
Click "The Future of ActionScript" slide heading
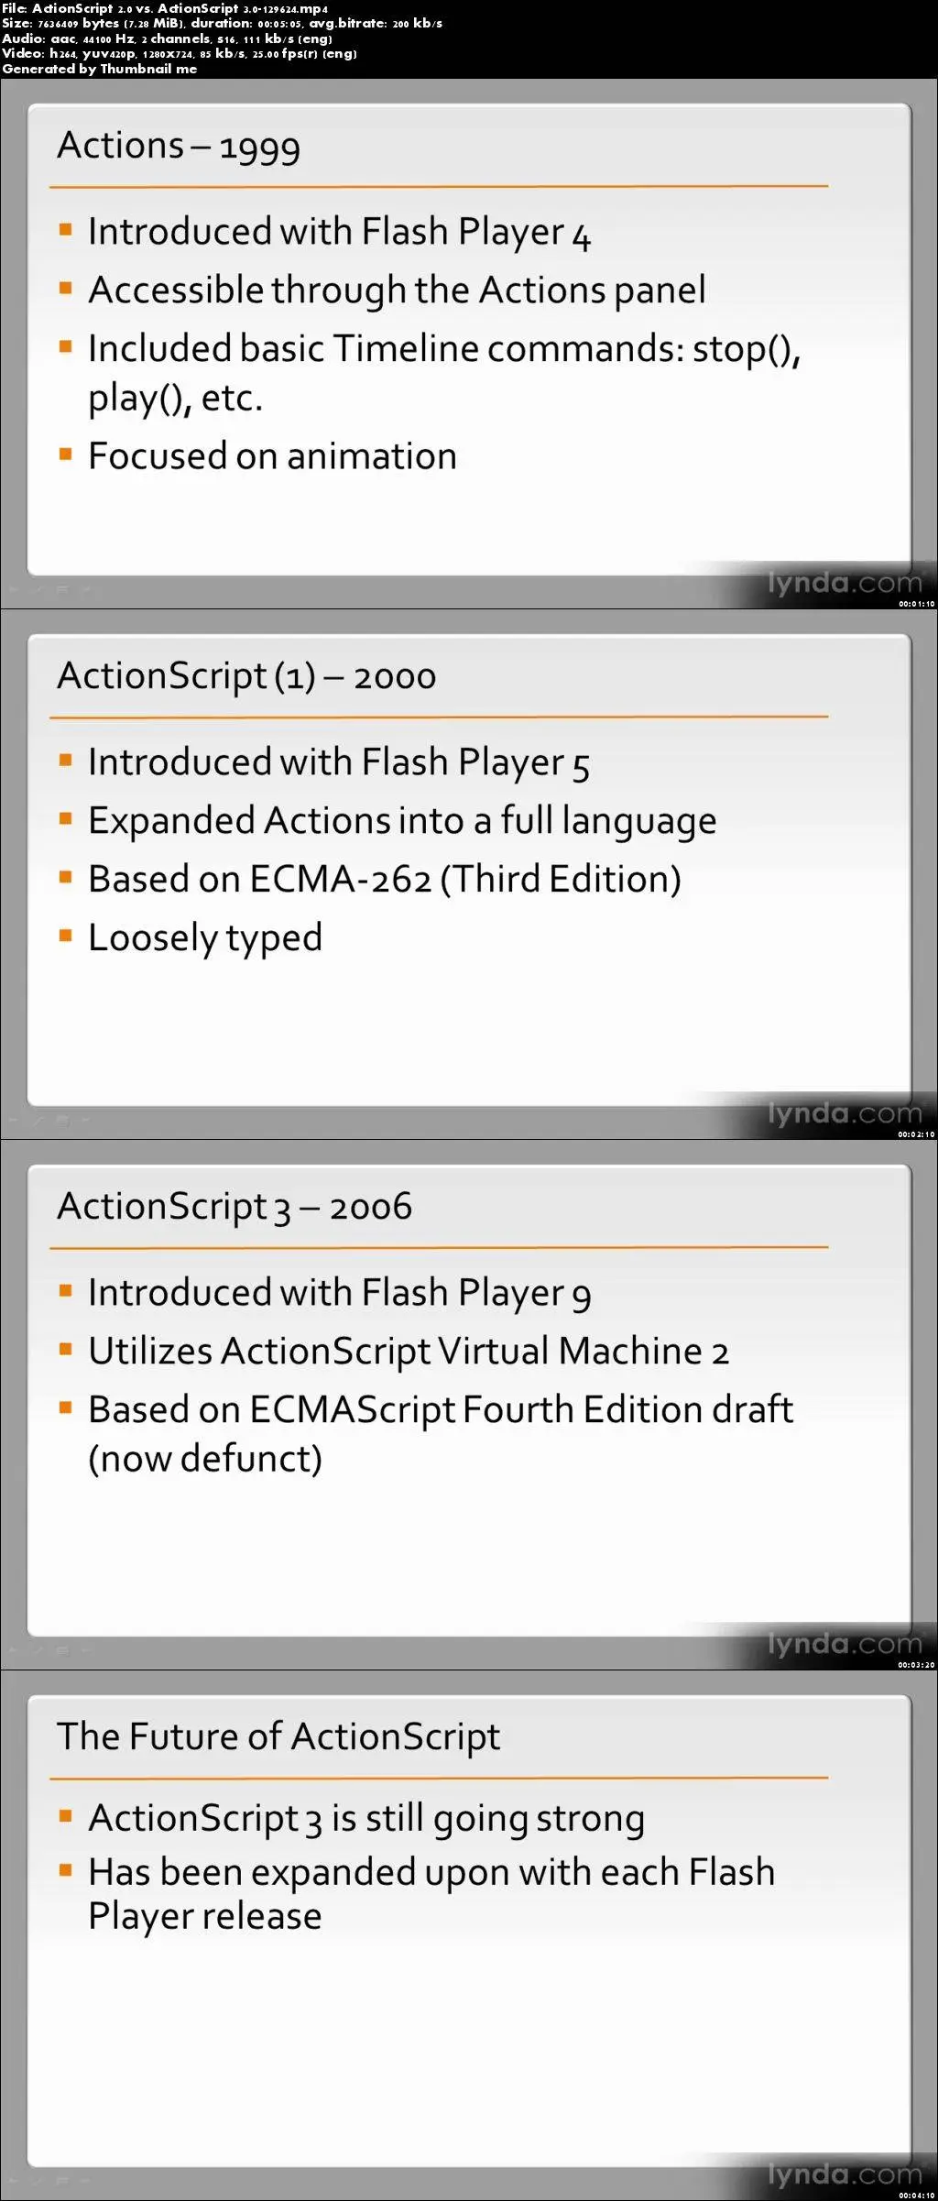[x=278, y=1736]
